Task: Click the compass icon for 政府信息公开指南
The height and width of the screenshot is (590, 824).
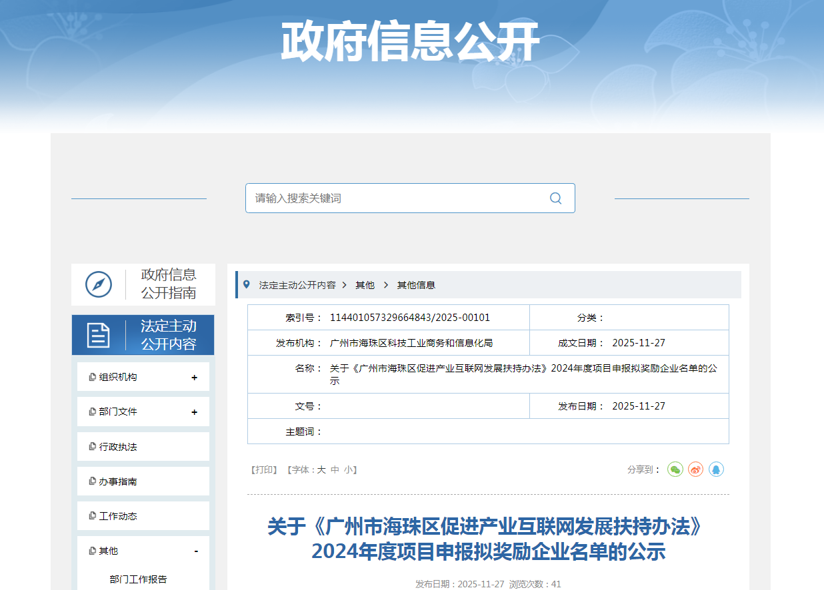Action: [x=99, y=285]
